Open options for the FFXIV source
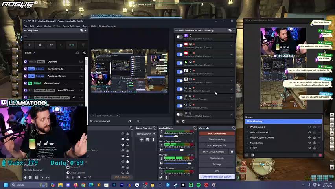Screen dimensions: 335x189 (x=319, y=148)
